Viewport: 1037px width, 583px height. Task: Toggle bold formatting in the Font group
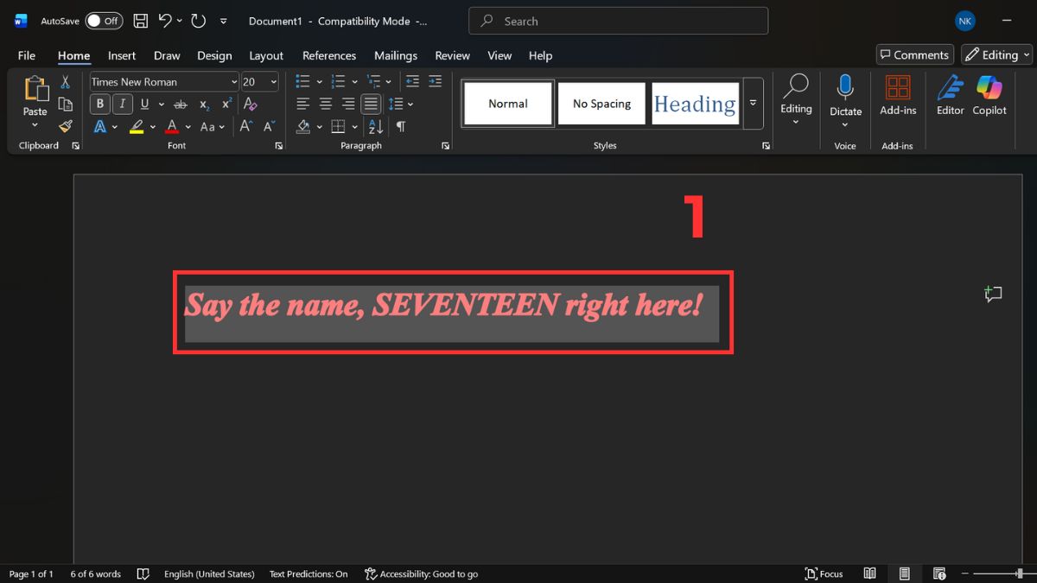click(x=99, y=104)
